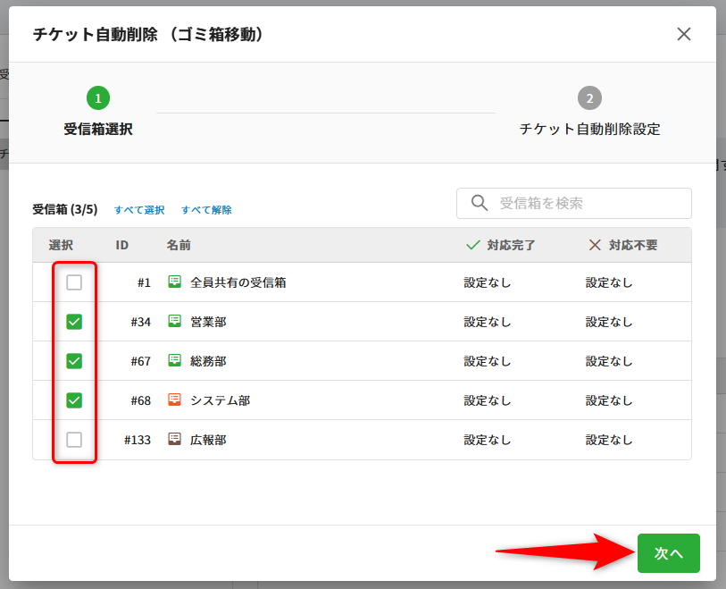Go to step 2 チケット自動削除設定

pos(589,97)
